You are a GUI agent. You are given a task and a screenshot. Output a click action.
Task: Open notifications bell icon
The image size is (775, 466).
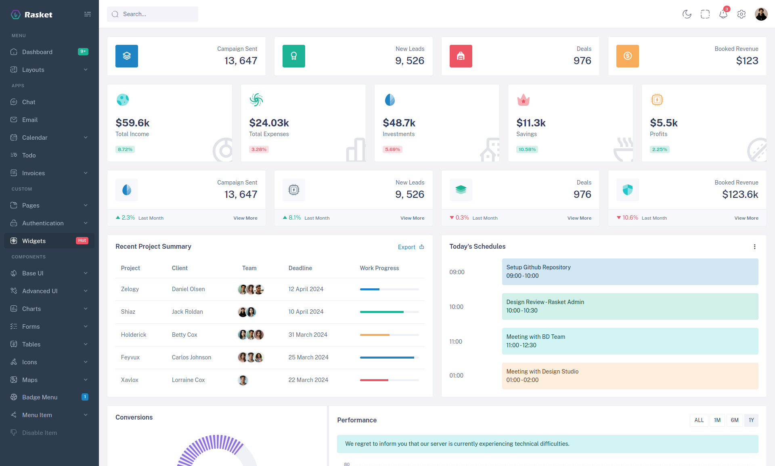point(723,14)
